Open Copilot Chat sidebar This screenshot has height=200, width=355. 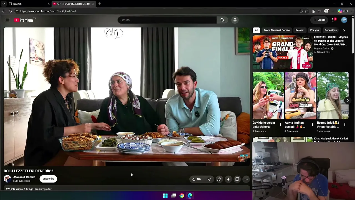(343, 11)
